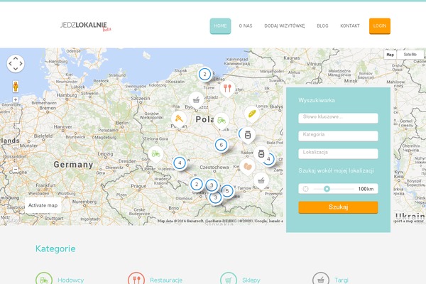Open the Restauracje category link
The image size is (426, 284).
click(x=166, y=280)
